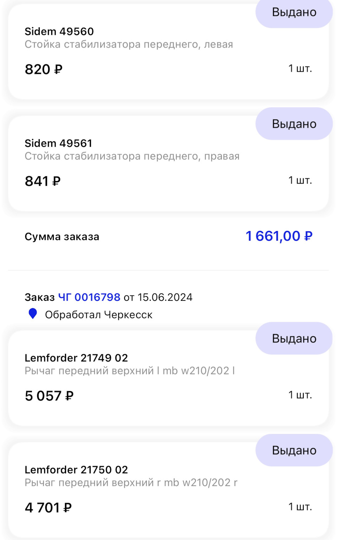Select the 5 057 ₽ price
Screen dimensions: 337x540
coord(49,396)
